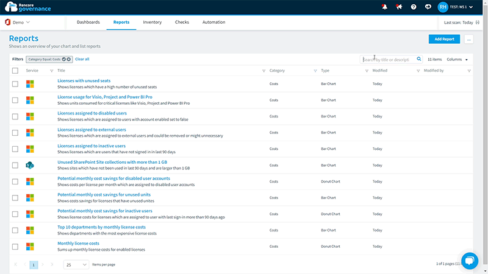This screenshot has height=274, width=488.
Task: Open Title column filter icon
Action: (264, 71)
